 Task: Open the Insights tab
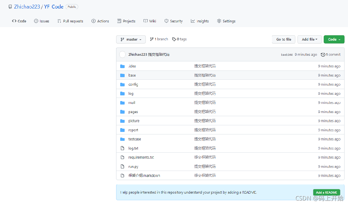(x=200, y=21)
